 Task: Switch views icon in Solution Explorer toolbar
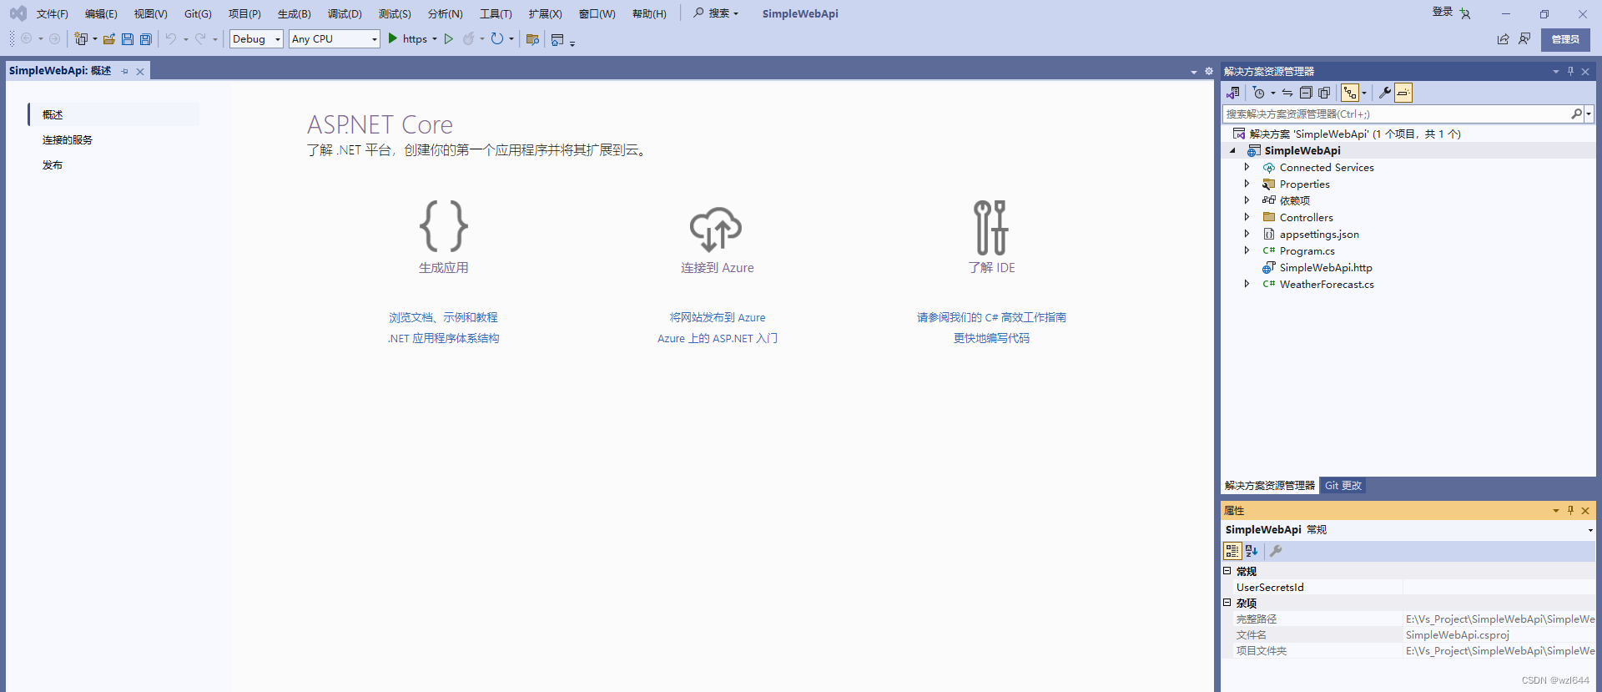pyautogui.click(x=1233, y=93)
